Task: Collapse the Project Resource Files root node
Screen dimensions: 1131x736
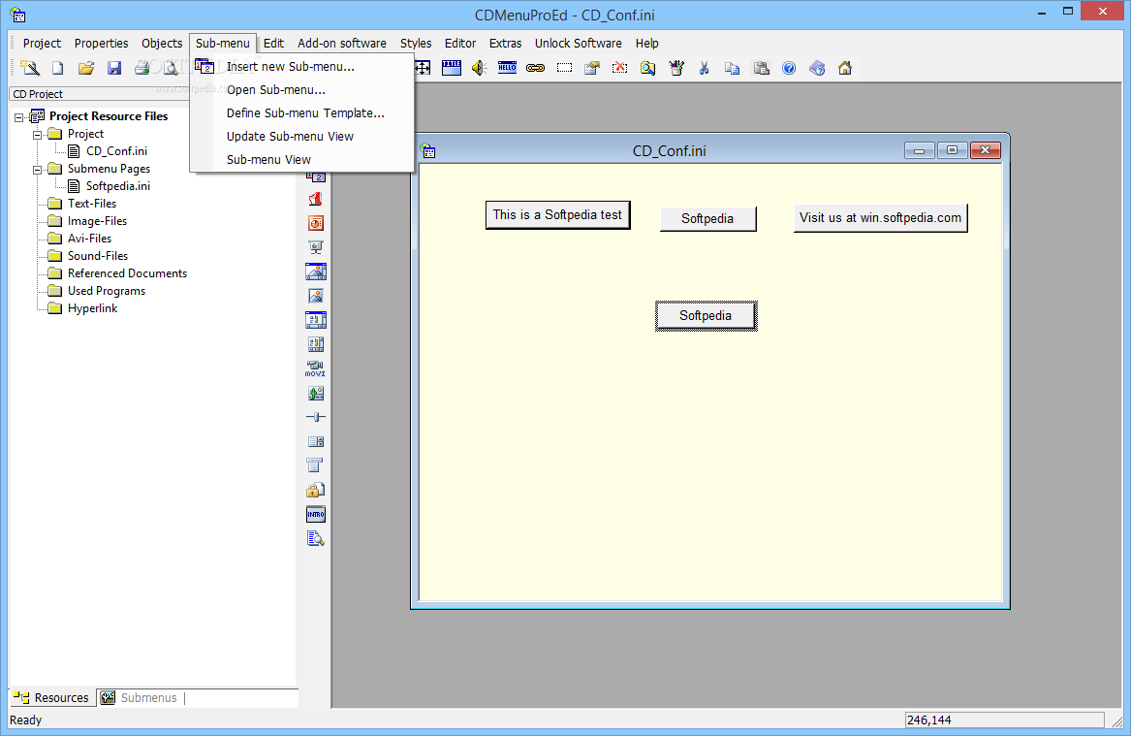Action: (19, 117)
